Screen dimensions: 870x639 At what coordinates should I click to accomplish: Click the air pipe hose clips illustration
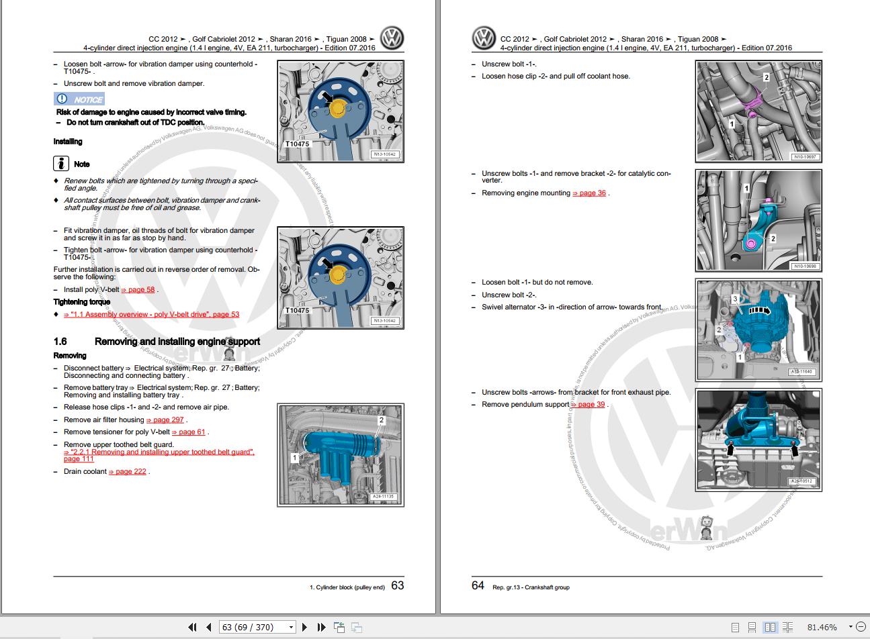tap(341, 455)
